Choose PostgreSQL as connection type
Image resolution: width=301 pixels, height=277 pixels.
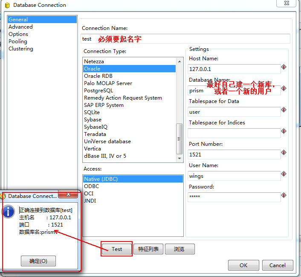pyautogui.click(x=98, y=91)
